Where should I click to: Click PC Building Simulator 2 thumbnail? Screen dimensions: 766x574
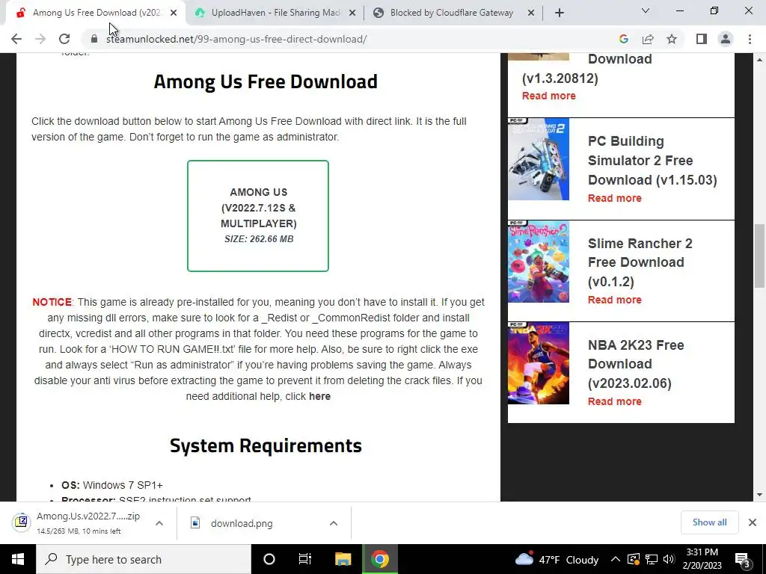539,159
